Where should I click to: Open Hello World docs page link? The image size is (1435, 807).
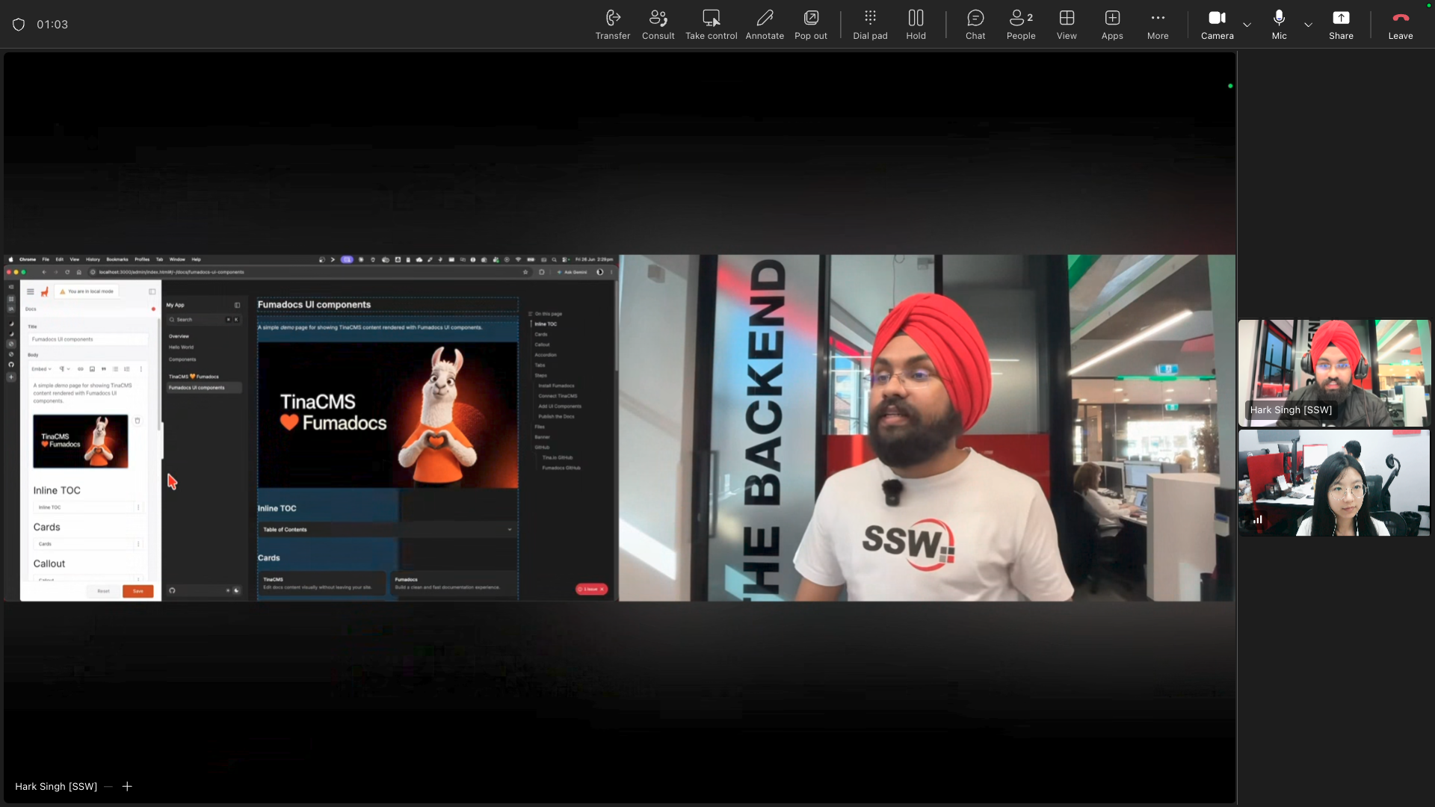pyautogui.click(x=181, y=347)
